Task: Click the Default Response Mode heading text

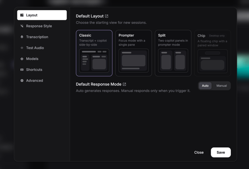Action: tap(99, 84)
